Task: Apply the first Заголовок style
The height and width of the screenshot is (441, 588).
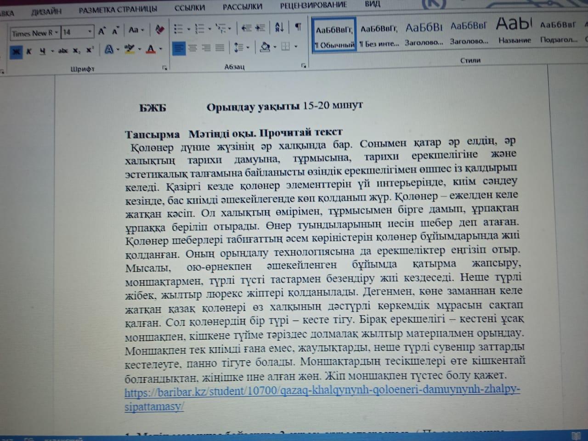Action: tap(424, 34)
